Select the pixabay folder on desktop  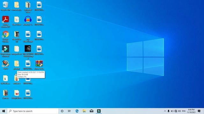click(x=17, y=65)
